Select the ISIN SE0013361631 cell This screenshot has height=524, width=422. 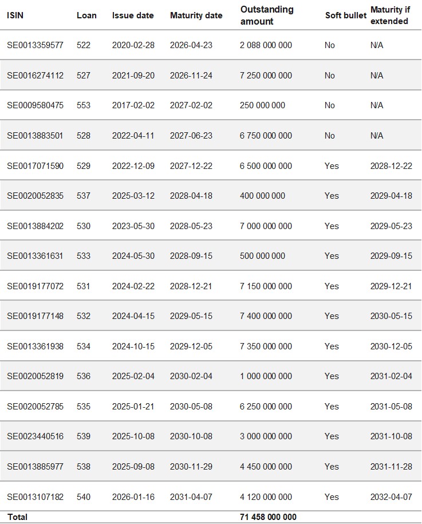tap(35, 256)
